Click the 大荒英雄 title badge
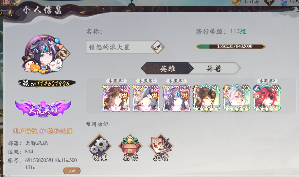This screenshot has height=177, width=299. tap(43, 109)
